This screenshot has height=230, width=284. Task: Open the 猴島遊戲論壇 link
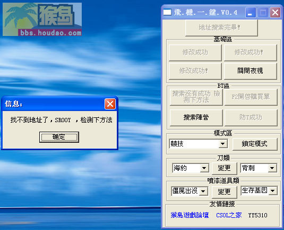click(x=190, y=215)
